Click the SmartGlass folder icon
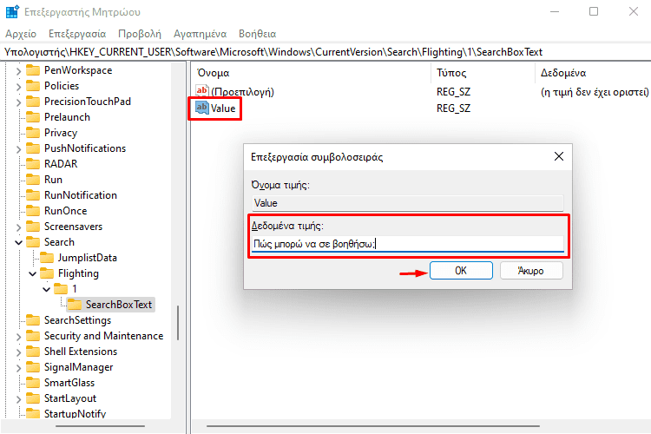 click(x=33, y=383)
